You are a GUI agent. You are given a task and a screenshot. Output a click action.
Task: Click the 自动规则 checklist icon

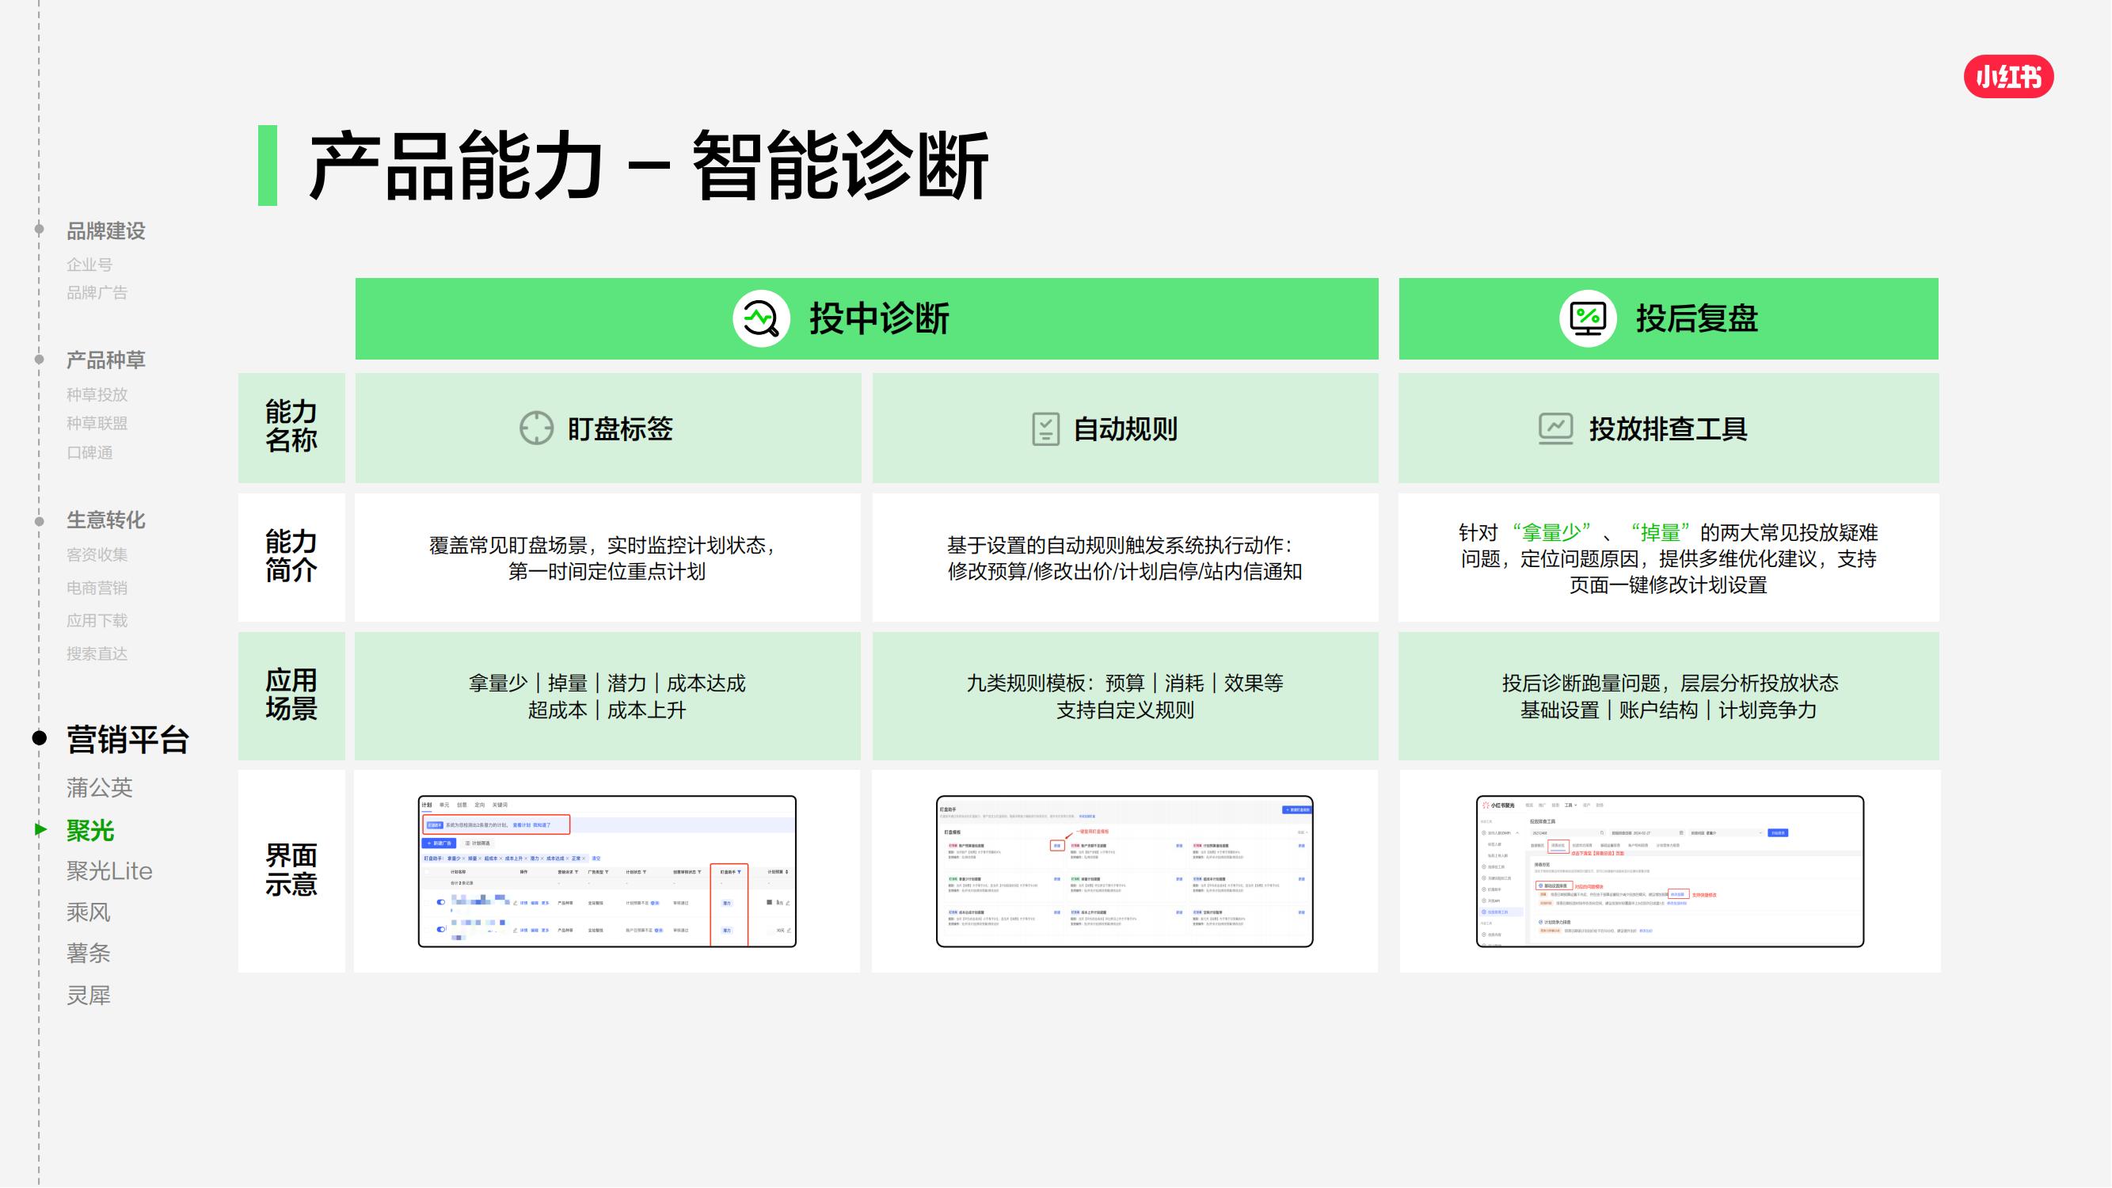(x=1045, y=428)
